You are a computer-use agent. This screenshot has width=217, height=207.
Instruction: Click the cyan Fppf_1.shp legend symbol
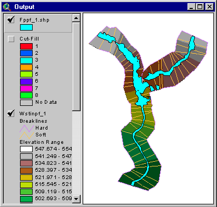click(26, 27)
